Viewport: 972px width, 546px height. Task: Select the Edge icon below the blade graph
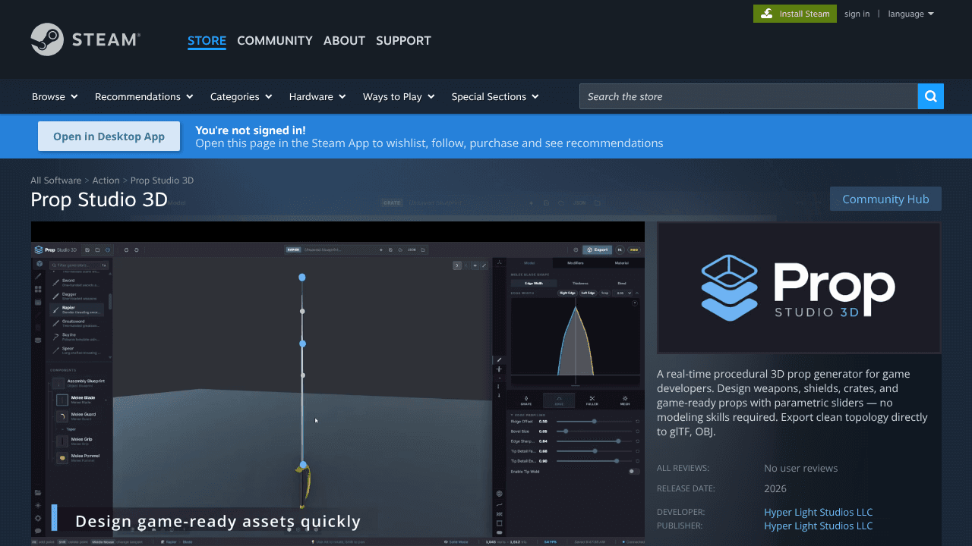click(559, 400)
